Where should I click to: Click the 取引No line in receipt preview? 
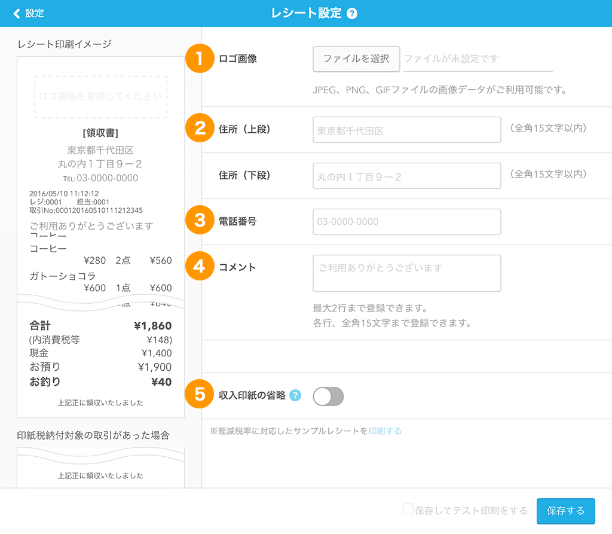[x=86, y=210]
